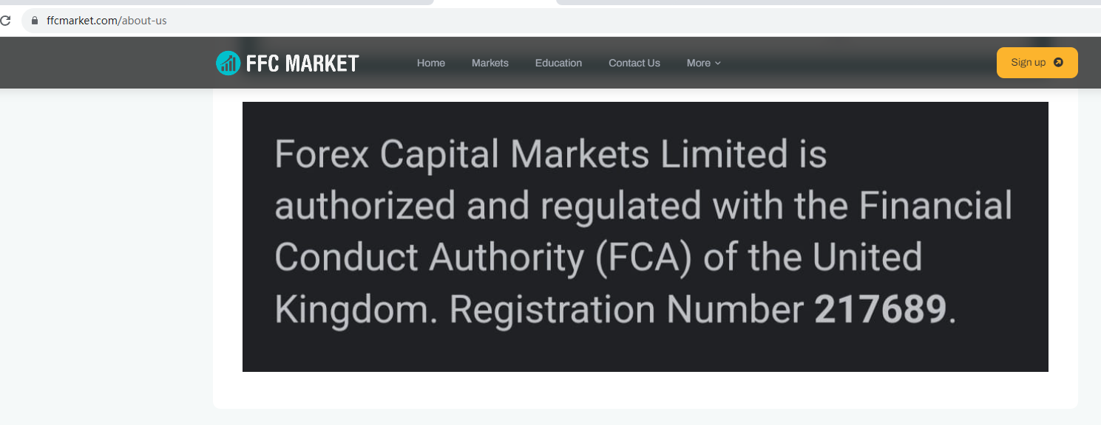
Task: Click the teal FFC chart logo icon
Action: (228, 63)
